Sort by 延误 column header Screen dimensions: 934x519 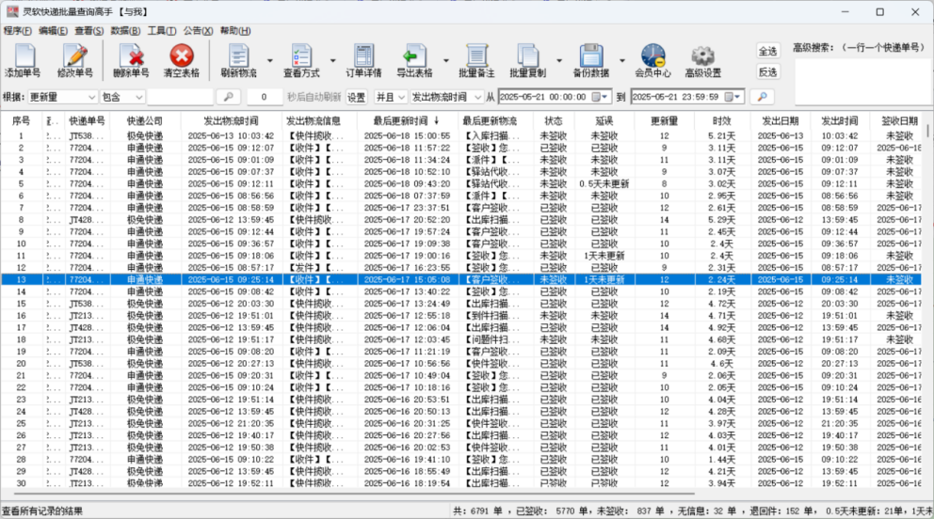(x=604, y=120)
